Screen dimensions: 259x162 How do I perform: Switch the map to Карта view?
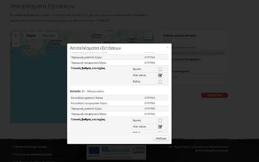[x=31, y=36]
